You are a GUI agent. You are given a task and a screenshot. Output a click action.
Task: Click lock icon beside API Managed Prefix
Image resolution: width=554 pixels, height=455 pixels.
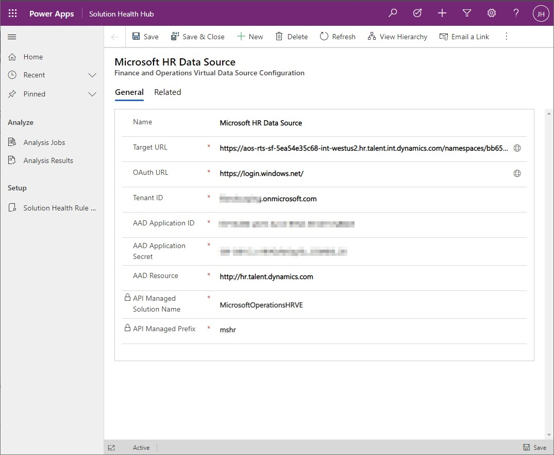tap(127, 328)
